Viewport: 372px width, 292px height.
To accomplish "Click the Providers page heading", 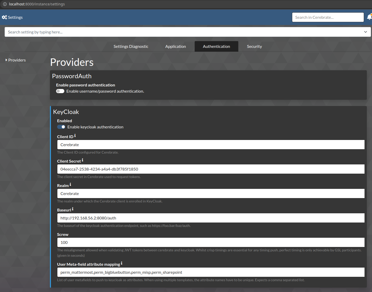I will (x=72, y=62).
